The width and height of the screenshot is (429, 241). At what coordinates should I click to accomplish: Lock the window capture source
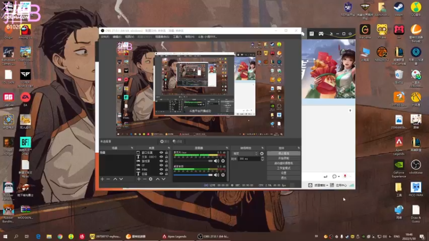click(166, 153)
